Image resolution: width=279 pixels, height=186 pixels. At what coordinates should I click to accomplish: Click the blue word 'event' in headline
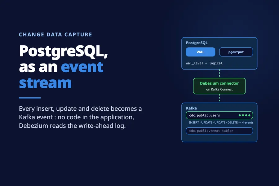[x=82, y=67]
